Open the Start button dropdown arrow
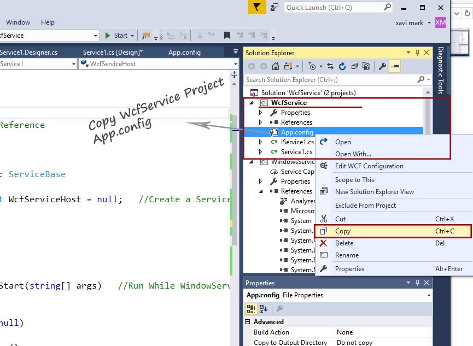 coord(132,36)
